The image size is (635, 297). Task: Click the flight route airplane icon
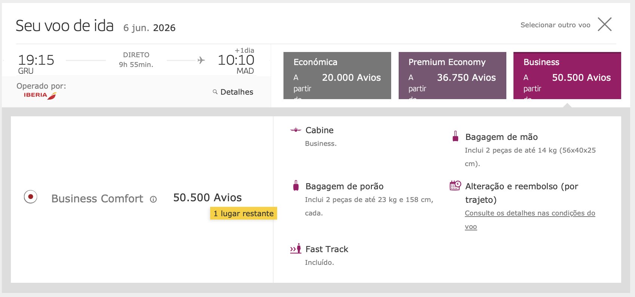click(201, 60)
